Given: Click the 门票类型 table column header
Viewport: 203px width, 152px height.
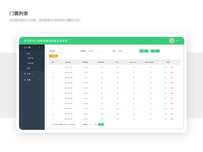Looking at the screenshot, I should point(85,62).
